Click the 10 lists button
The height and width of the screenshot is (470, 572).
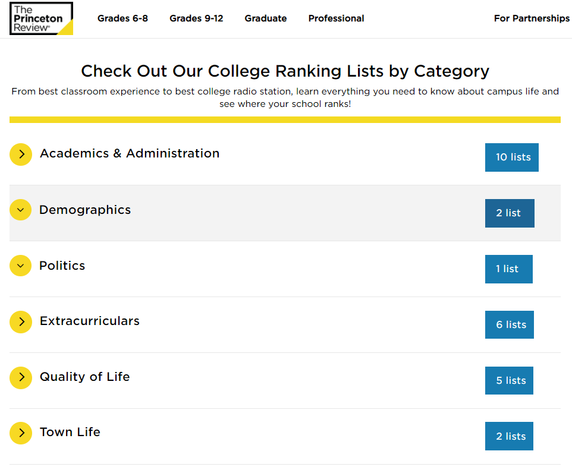coord(512,157)
